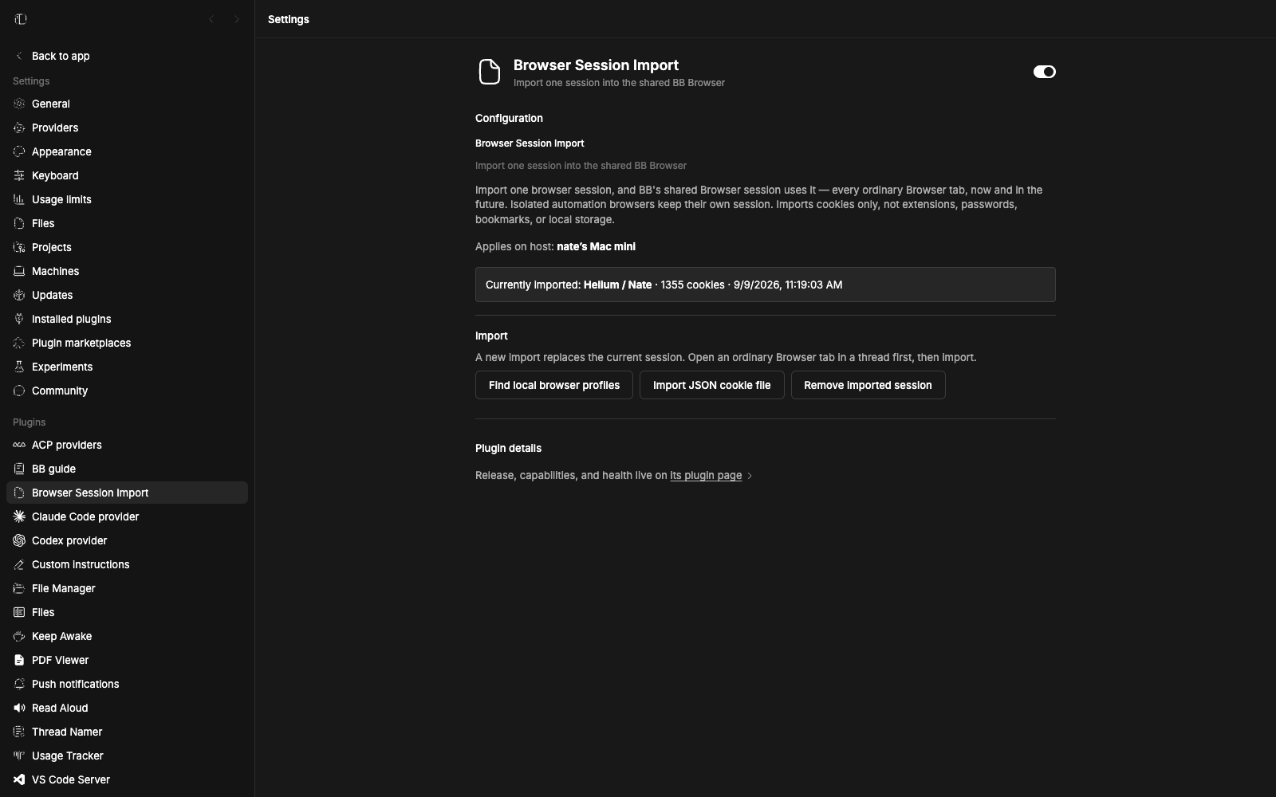Click the host name nate's Mac mini
This screenshot has width=1276, height=797.
[596, 246]
